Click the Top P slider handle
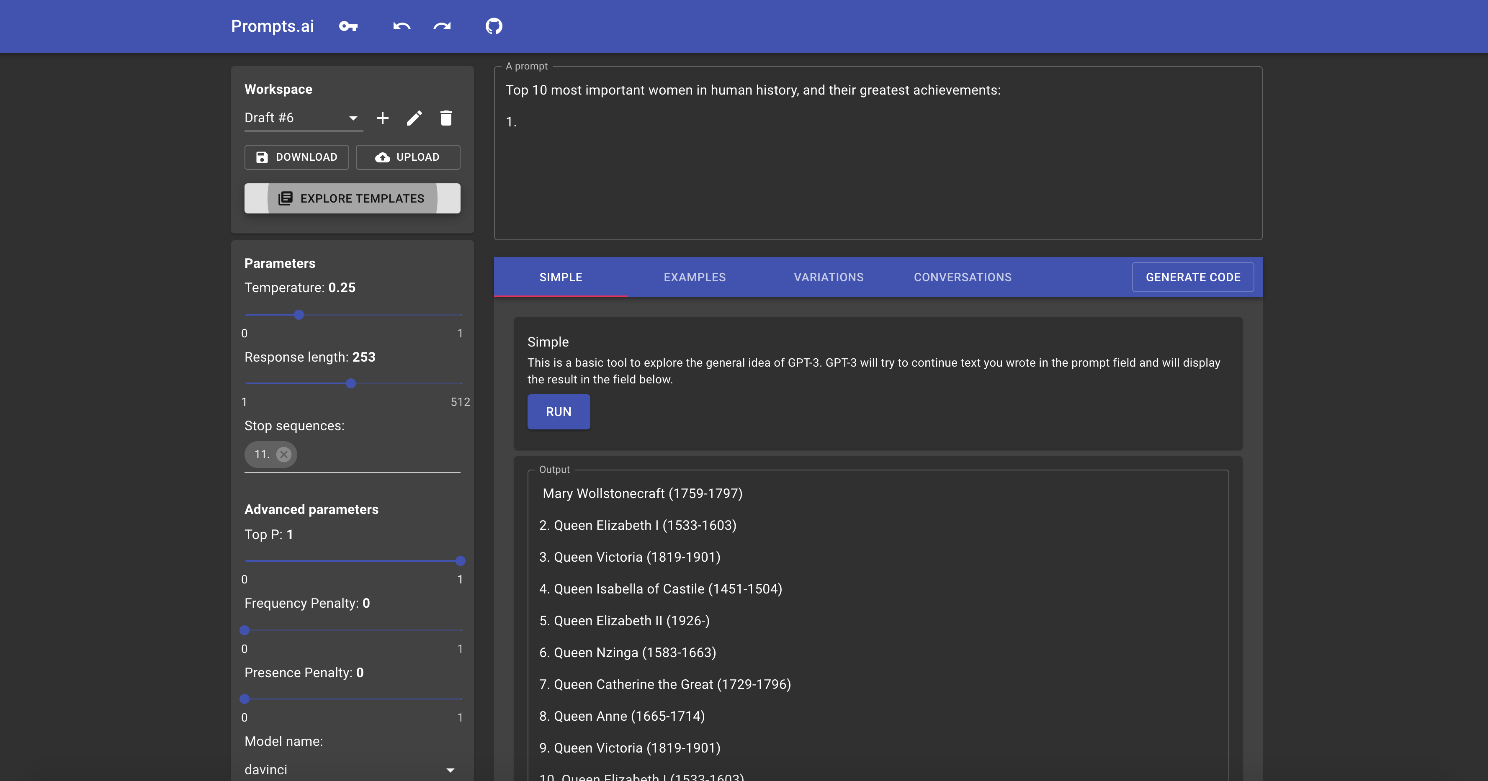Viewport: 1488px width, 781px height. pos(461,560)
